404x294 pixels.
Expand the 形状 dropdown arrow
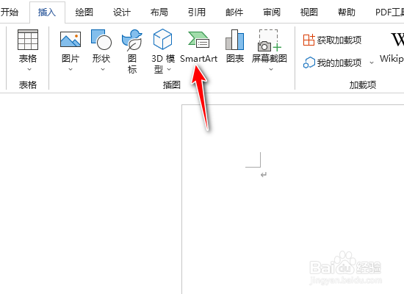point(103,69)
